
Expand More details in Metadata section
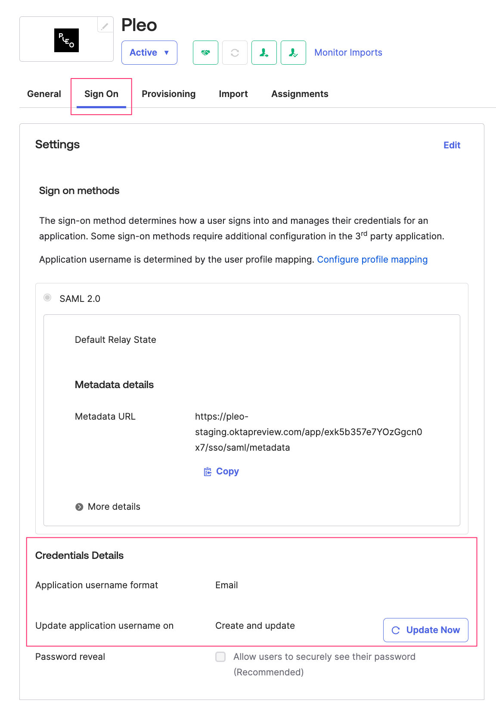[x=107, y=507]
